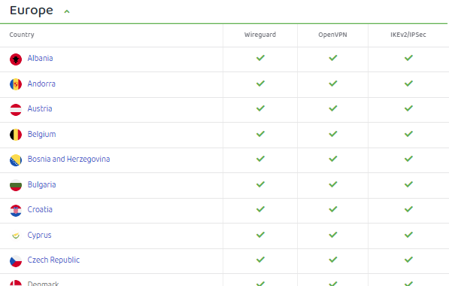The width and height of the screenshot is (449, 286).
Task: Click Croatia's OpenVPN checkmark
Action: [332, 209]
